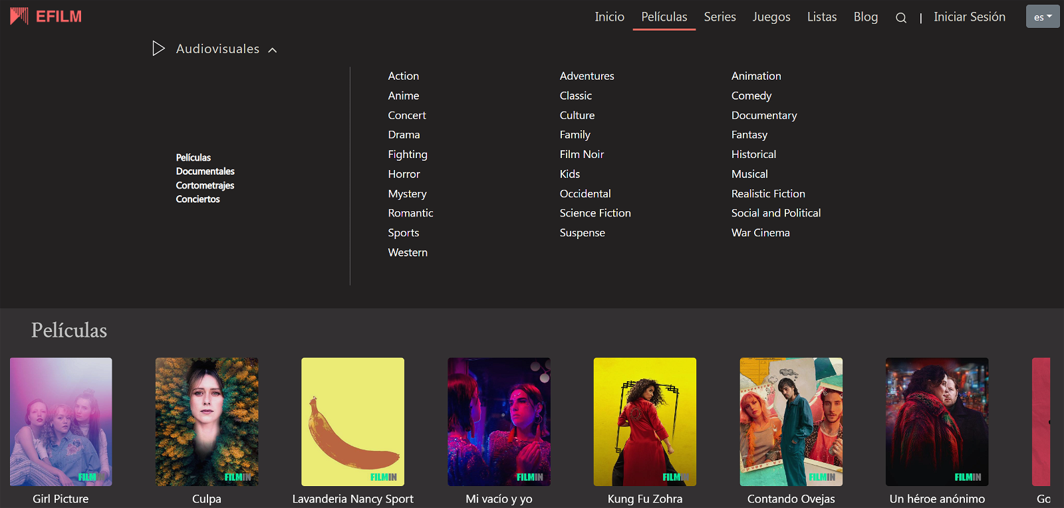Open the es language dropdown

pyautogui.click(x=1043, y=17)
